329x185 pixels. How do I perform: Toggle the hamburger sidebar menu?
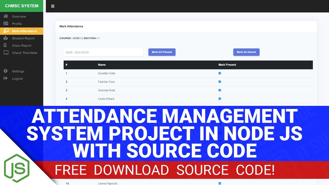click(53, 6)
